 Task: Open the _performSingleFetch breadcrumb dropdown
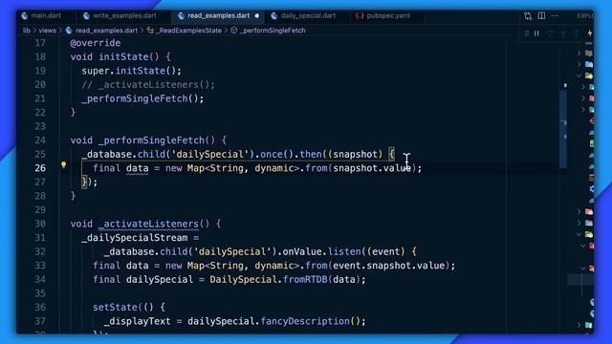pos(273,31)
